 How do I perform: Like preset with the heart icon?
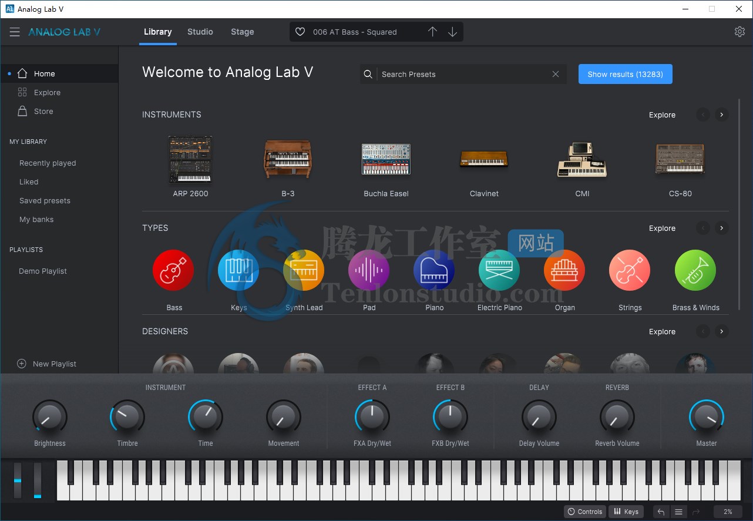click(300, 32)
